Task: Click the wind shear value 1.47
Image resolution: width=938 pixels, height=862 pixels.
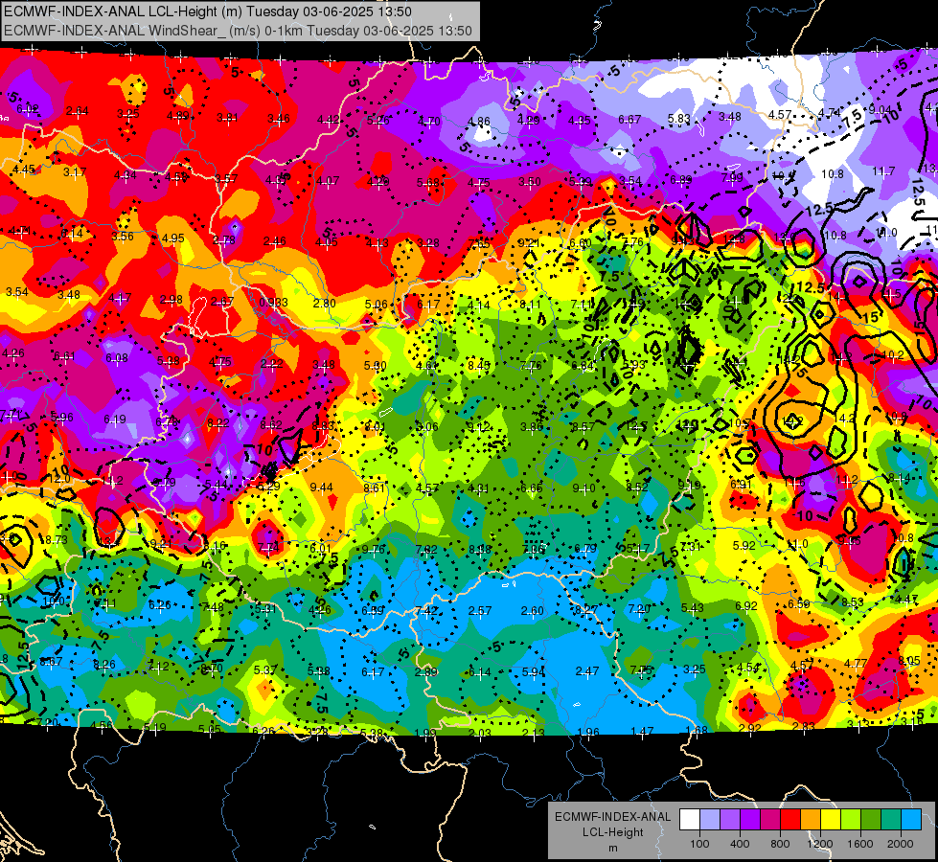Action: [643, 731]
